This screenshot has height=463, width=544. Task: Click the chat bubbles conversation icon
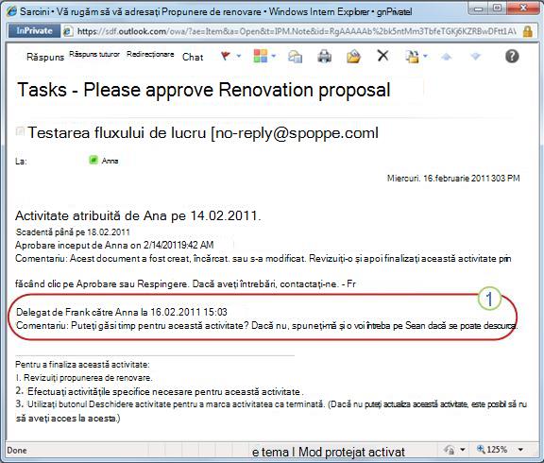295,57
